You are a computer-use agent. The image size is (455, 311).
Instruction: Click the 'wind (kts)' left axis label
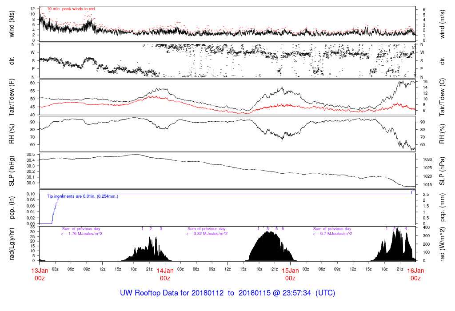[x=12, y=24]
